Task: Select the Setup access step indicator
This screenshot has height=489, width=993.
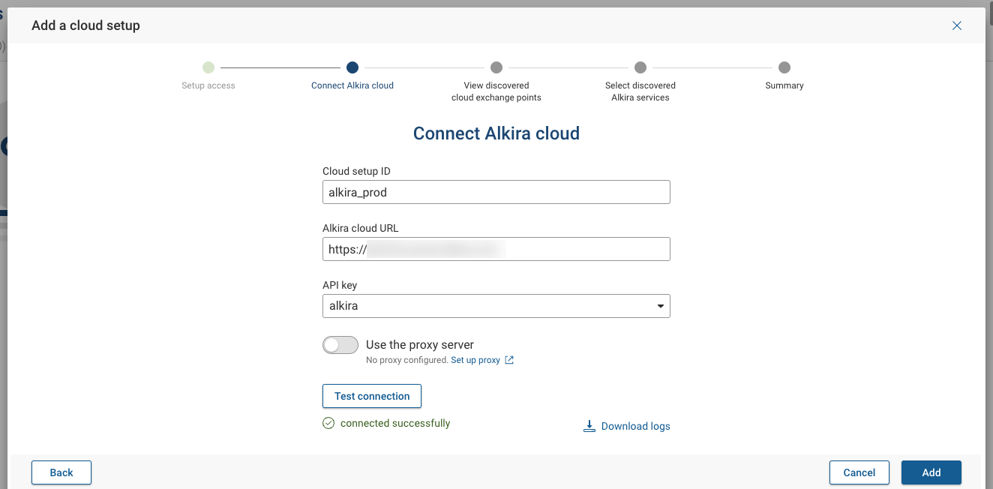Action: [x=208, y=67]
